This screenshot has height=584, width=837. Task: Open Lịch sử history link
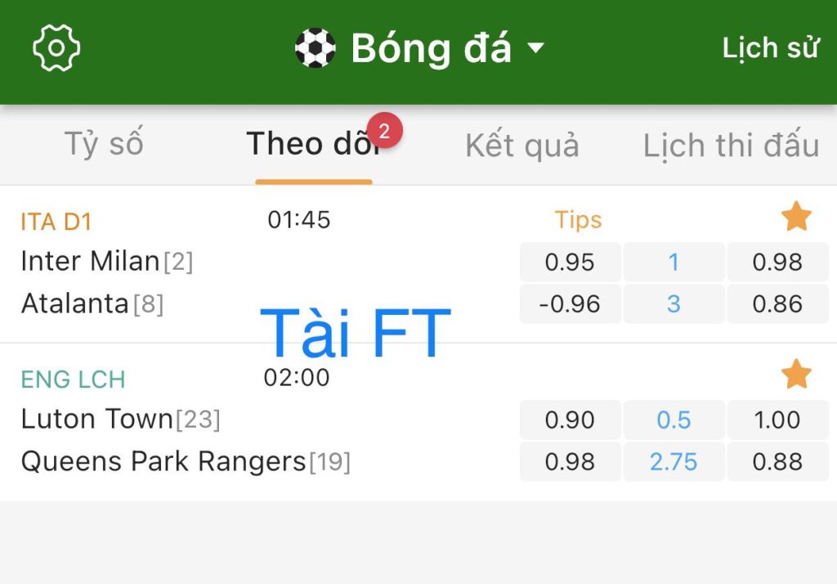pos(770,48)
